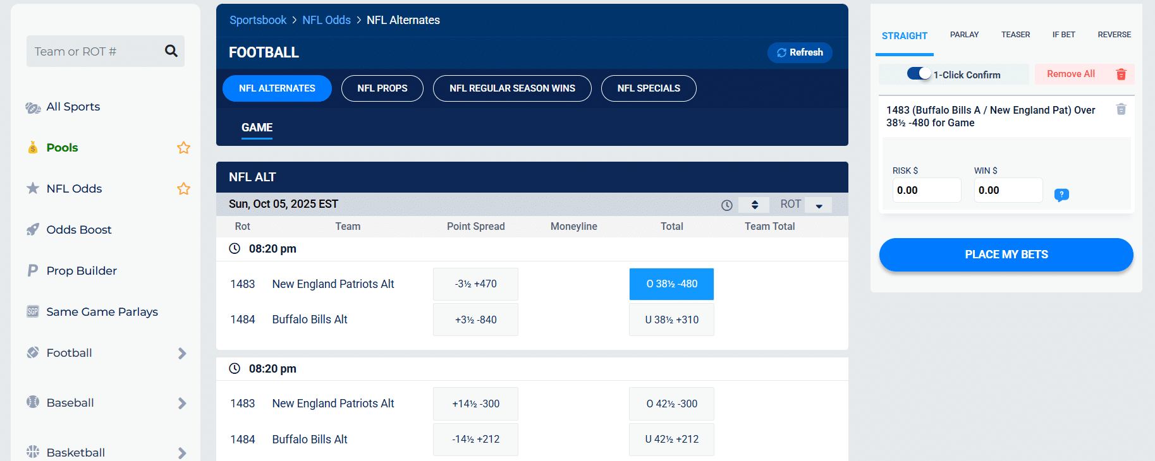Viewport: 1155px width, 461px height.
Task: Switch to the REVERSE bet tab
Action: (x=1114, y=35)
